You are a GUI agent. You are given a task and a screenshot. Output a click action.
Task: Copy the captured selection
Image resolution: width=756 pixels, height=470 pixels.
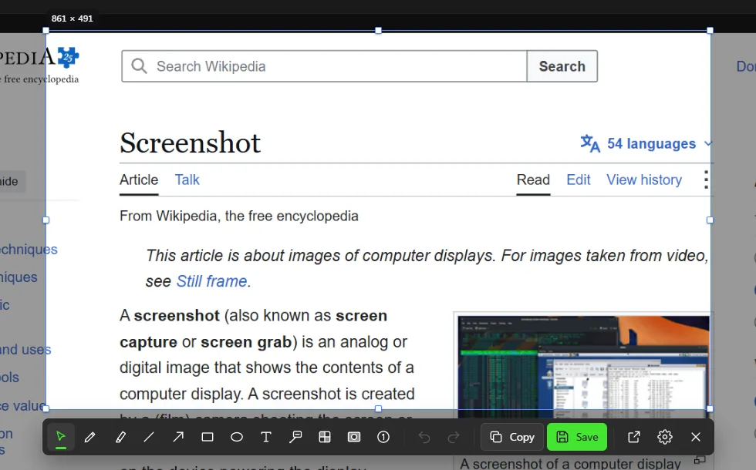click(512, 437)
